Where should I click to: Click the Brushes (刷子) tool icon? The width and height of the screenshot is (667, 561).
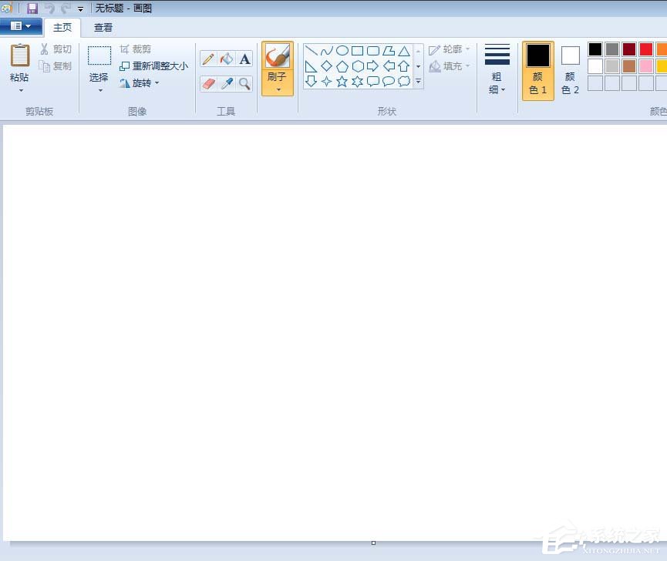point(278,56)
